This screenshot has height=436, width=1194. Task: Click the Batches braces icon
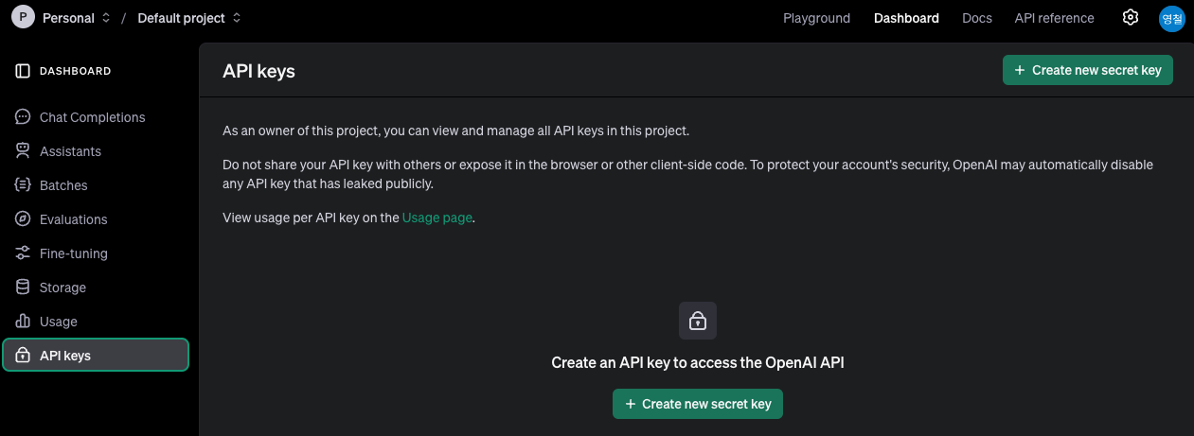[x=23, y=185]
